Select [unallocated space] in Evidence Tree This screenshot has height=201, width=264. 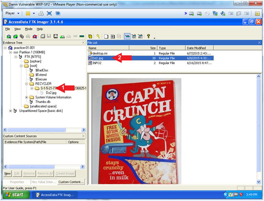pos(43,106)
